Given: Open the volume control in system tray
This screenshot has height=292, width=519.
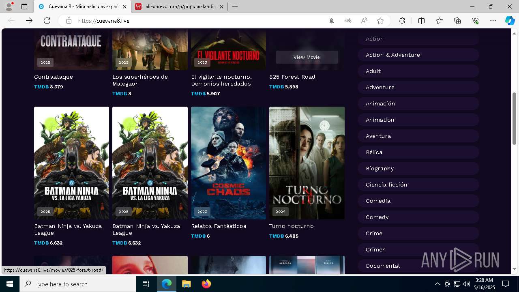Looking at the screenshot, I should (x=467, y=284).
